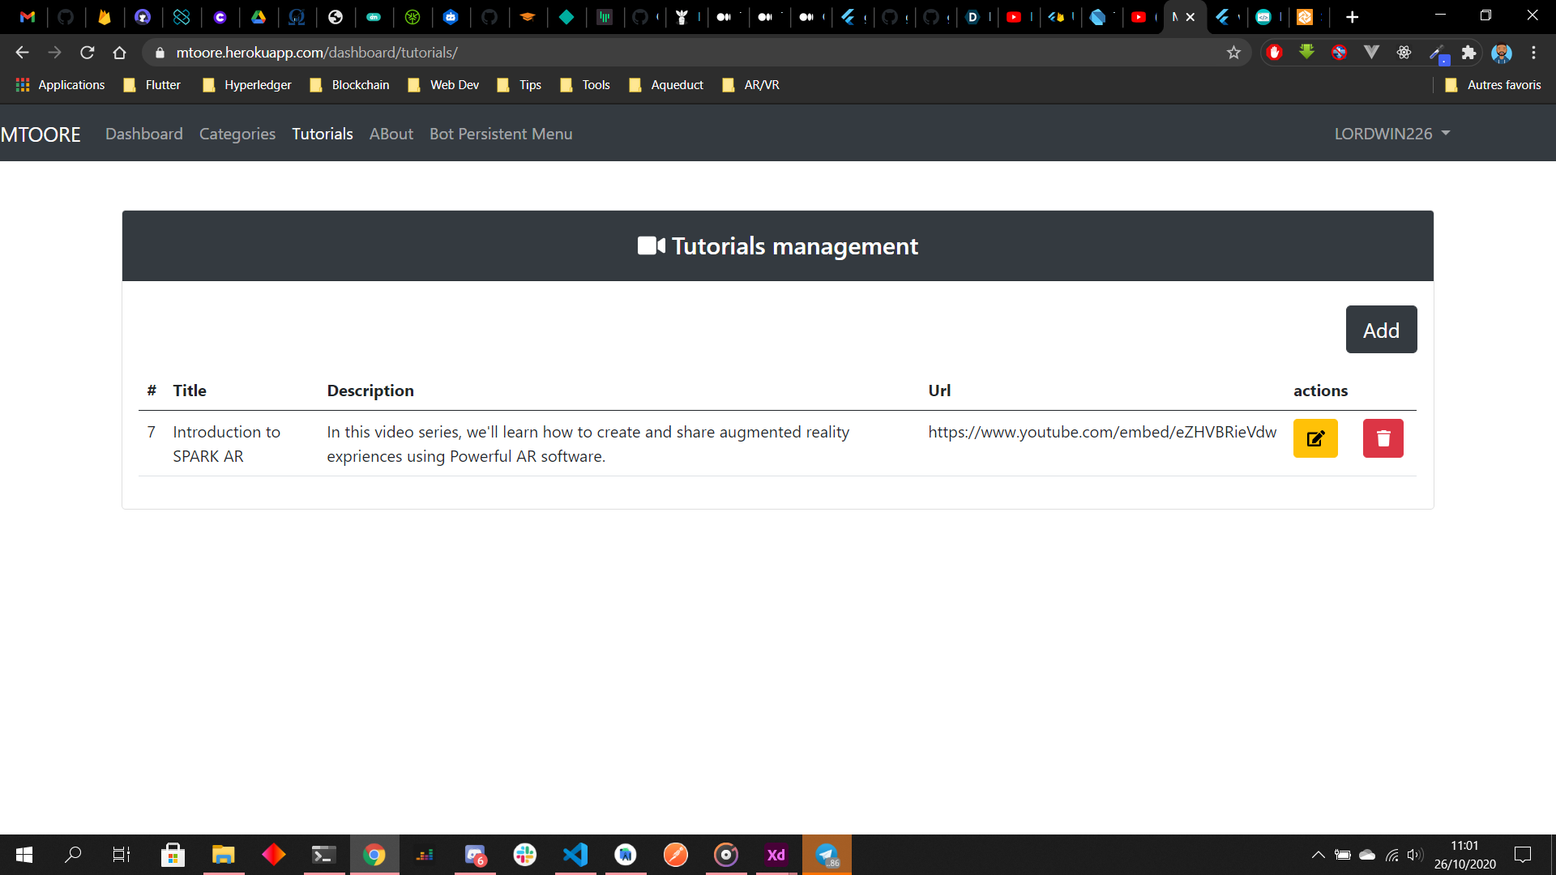Open Chrome extensions puzzle icon
This screenshot has width=1556, height=875.
(1468, 53)
